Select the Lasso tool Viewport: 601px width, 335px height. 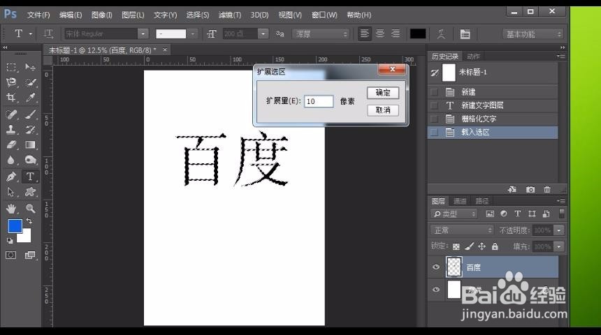[11, 82]
